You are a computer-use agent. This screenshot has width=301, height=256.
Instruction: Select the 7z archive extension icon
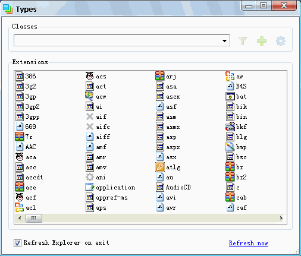click(20, 137)
